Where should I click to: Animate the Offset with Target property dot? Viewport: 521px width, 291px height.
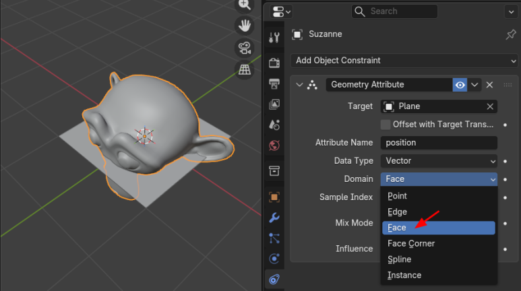pos(505,125)
